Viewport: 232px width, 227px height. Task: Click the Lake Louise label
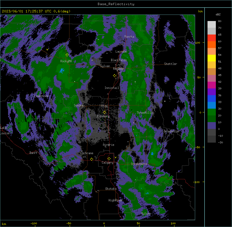pyautogui.click(x=5, y=130)
